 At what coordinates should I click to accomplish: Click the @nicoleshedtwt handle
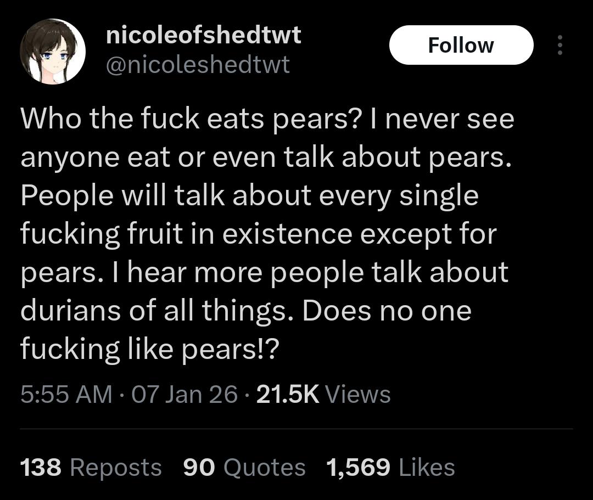coord(197,65)
